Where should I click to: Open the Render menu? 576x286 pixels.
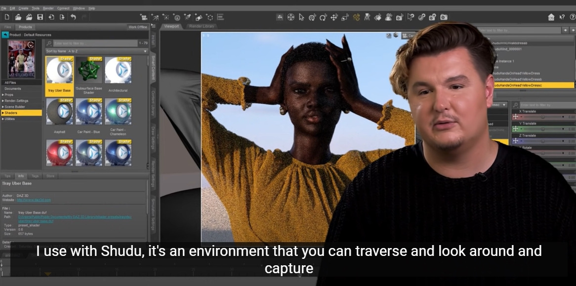click(48, 8)
